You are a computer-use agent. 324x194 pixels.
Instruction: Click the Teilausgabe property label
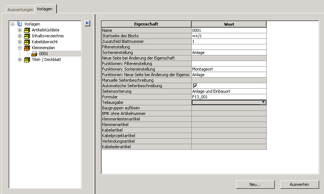pos(113,102)
